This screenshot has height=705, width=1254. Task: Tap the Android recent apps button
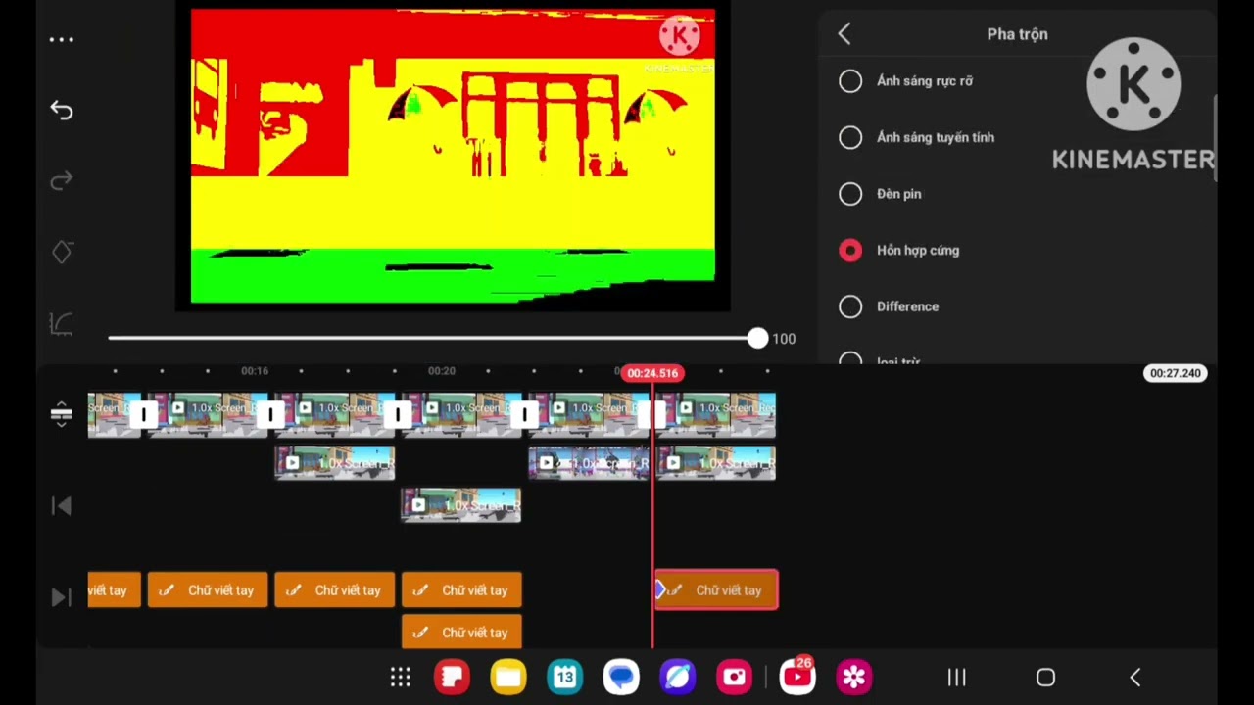(x=957, y=678)
